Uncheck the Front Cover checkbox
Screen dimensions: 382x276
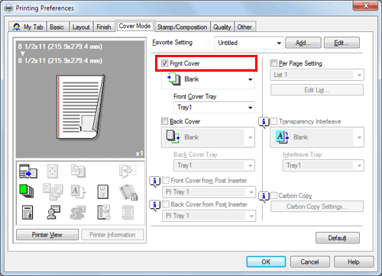[x=164, y=63]
